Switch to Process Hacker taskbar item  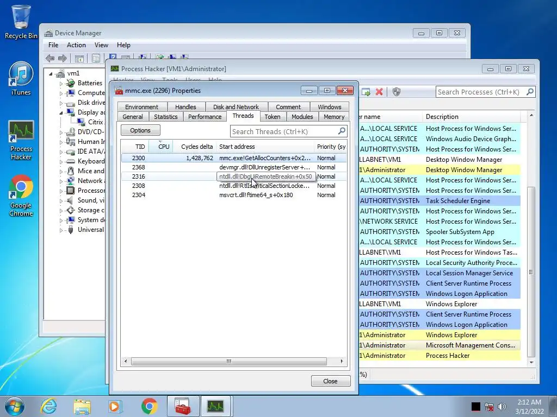[215, 406]
